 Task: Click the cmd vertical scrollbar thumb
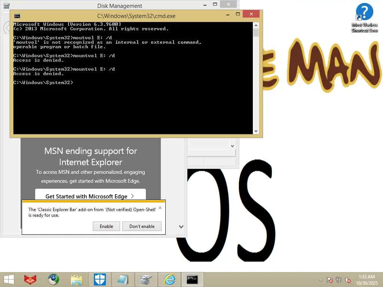(x=256, y=33)
